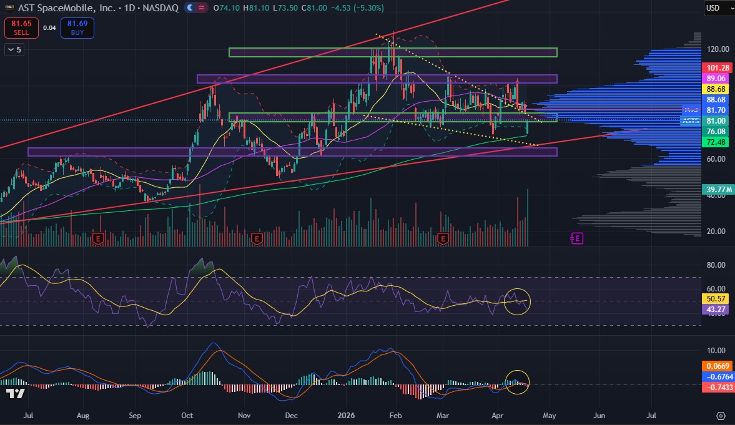
Task: Click the 81.69 BUY button
Action: 77,27
